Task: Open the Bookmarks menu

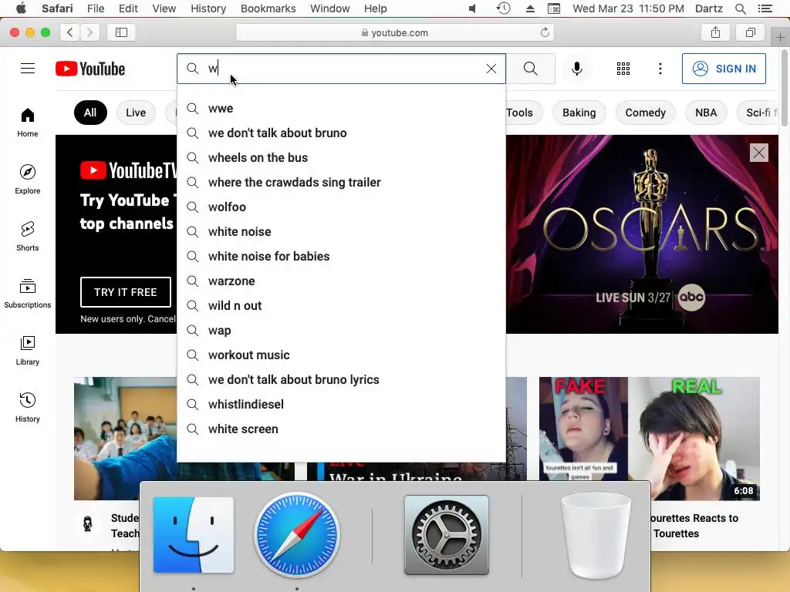Action: tap(268, 8)
